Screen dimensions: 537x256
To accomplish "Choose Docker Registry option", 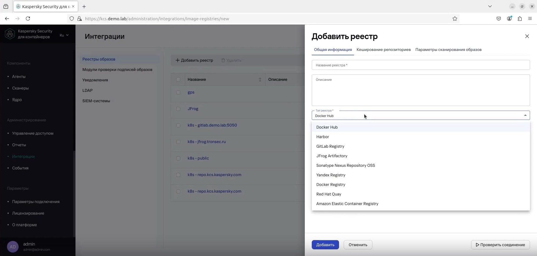I will pyautogui.click(x=421, y=184).
